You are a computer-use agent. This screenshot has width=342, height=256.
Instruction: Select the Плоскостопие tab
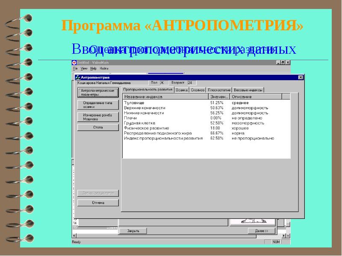tap(219, 90)
